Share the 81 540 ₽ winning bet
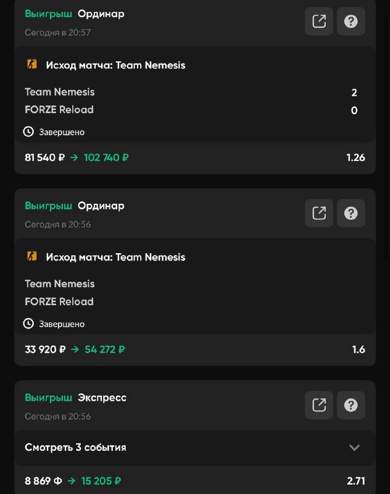Screen dimensions: 390x494 (x=319, y=22)
